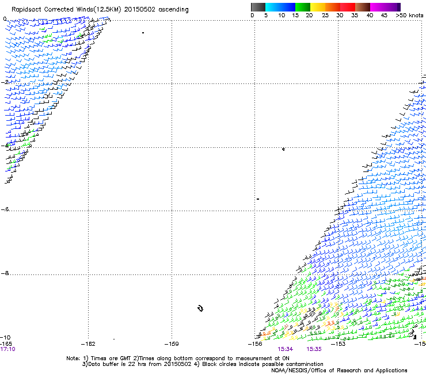Viewport: 426px width, 374px height.
Task: Select the cyan-to-blue 5–15 knots gradient segment
Action: (280, 7)
